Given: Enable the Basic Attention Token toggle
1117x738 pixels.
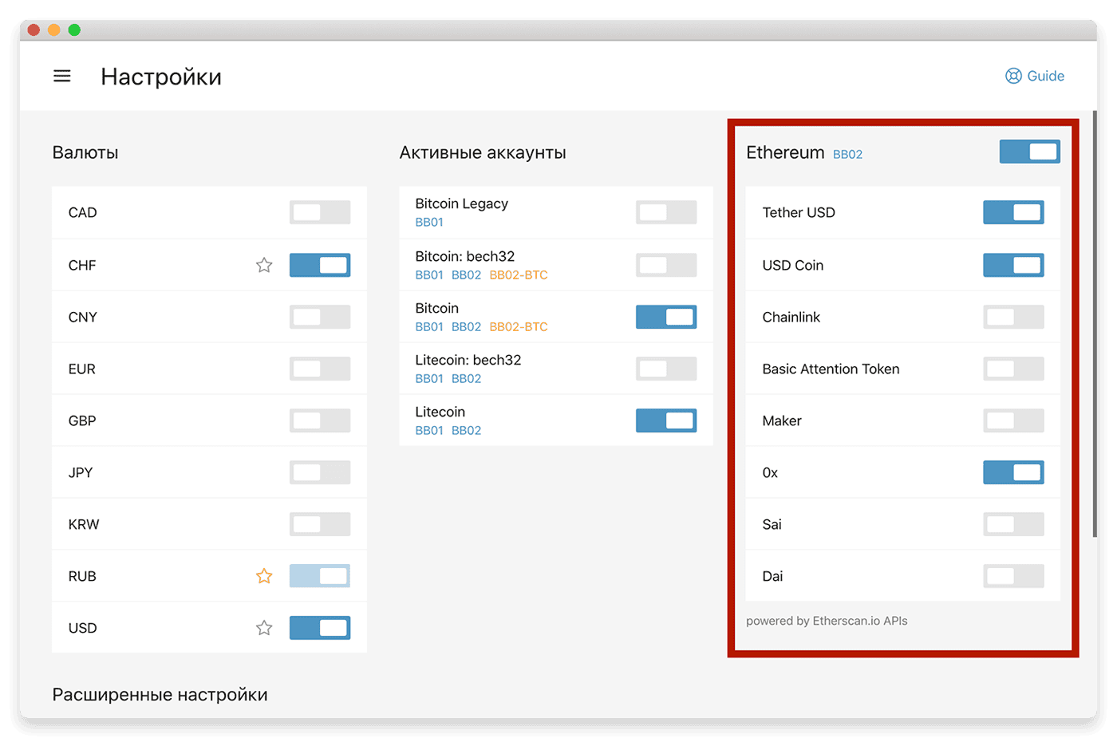Looking at the screenshot, I should click(x=1013, y=369).
